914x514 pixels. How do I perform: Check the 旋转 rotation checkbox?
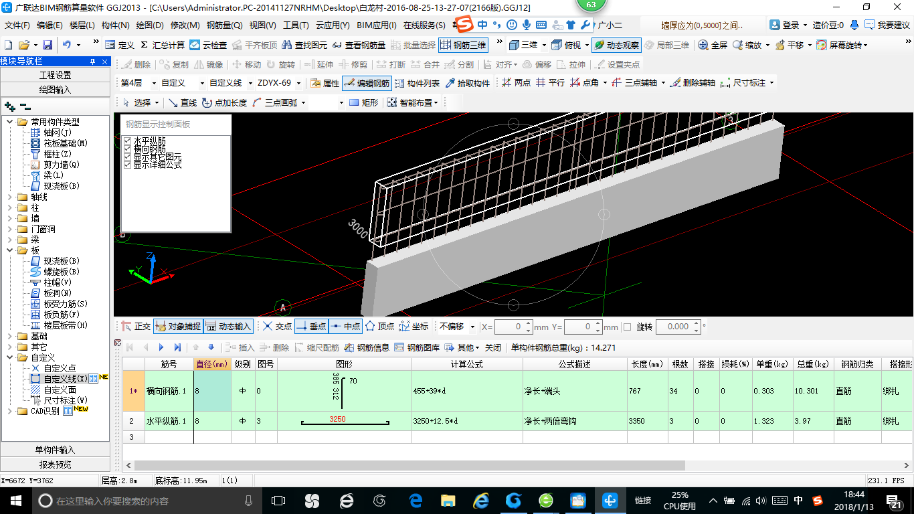click(627, 327)
